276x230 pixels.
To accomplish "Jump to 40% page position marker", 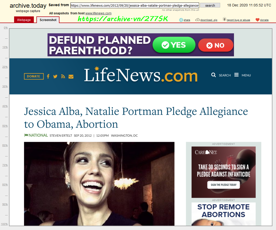I will pos(5,106).
